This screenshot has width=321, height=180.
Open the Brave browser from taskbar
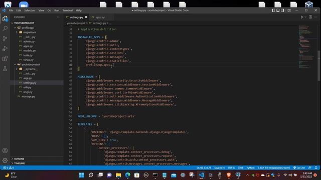(x=229, y=175)
